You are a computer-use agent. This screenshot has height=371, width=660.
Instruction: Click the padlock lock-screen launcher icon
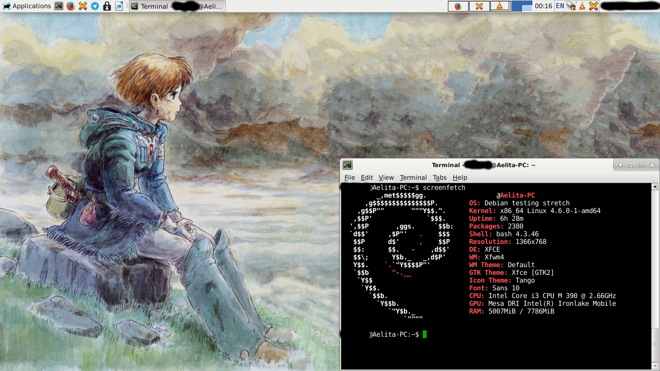click(x=107, y=6)
